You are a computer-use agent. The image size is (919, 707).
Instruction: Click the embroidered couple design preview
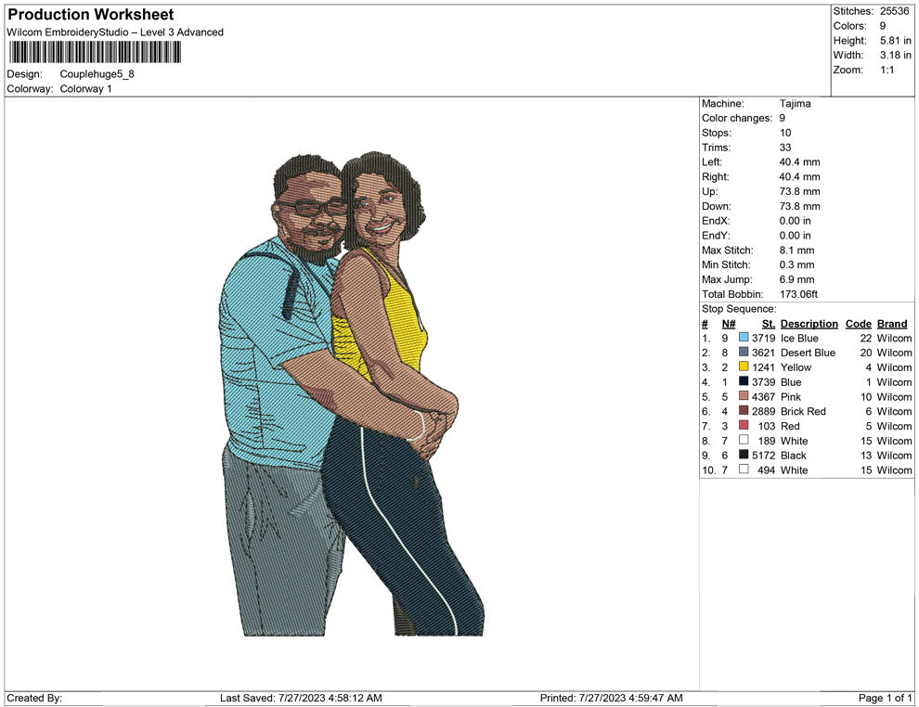coord(352,394)
